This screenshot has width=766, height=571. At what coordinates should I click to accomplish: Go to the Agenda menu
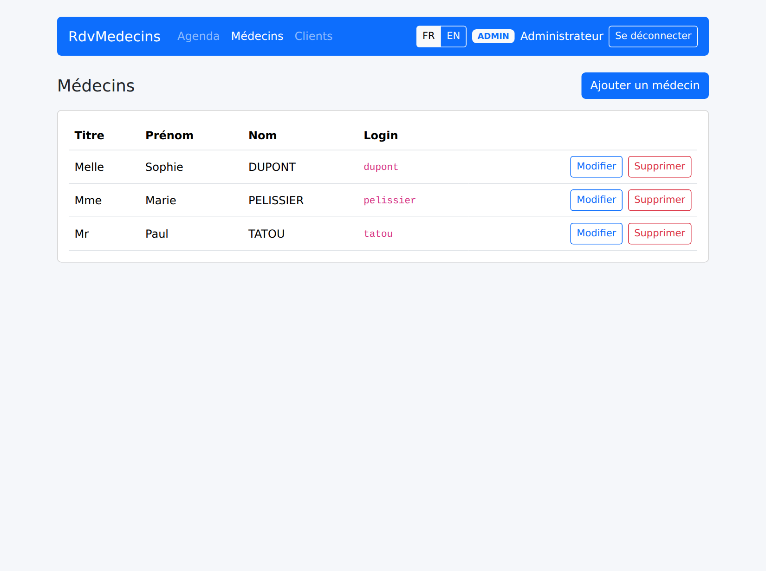(x=198, y=36)
